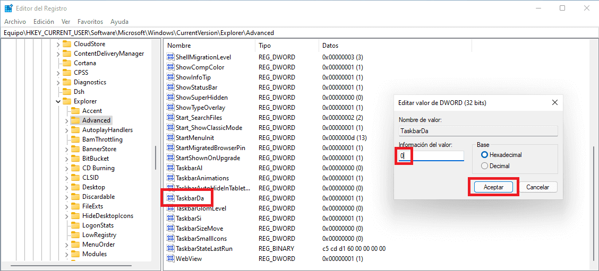599x271 pixels.
Task: Click the TaskbarDa value icon
Action: (170, 198)
